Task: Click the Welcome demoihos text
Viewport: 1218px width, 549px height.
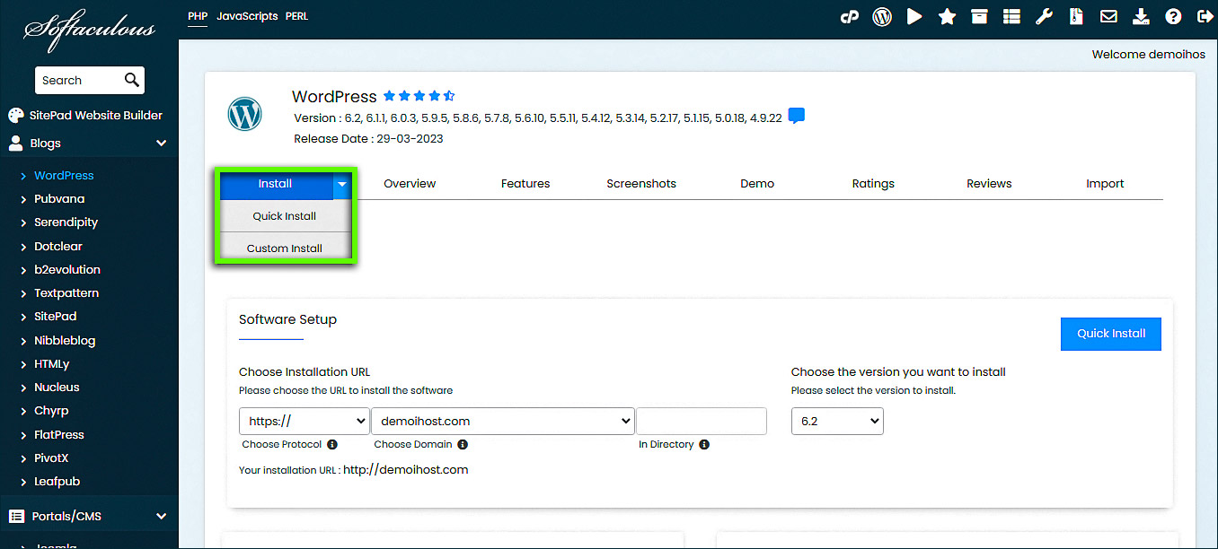Action: 1149,55
